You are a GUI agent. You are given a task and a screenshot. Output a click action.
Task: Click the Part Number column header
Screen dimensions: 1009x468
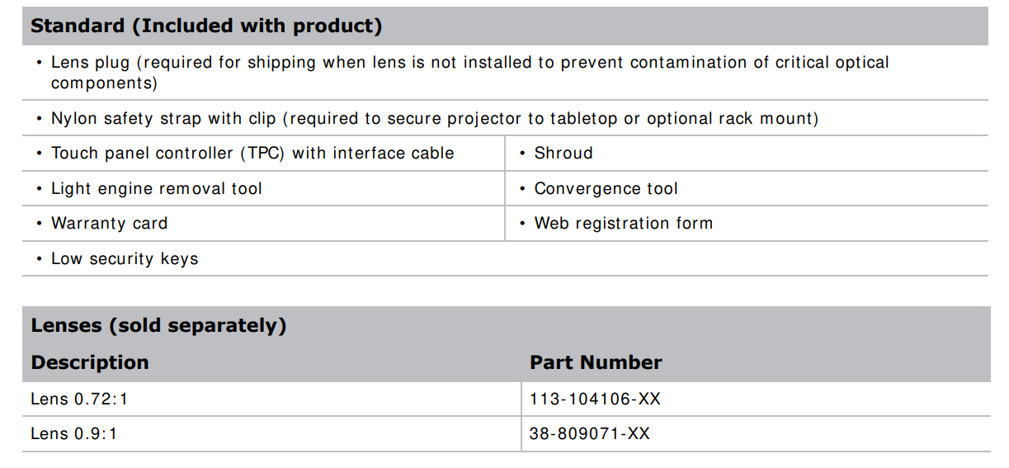(x=596, y=362)
